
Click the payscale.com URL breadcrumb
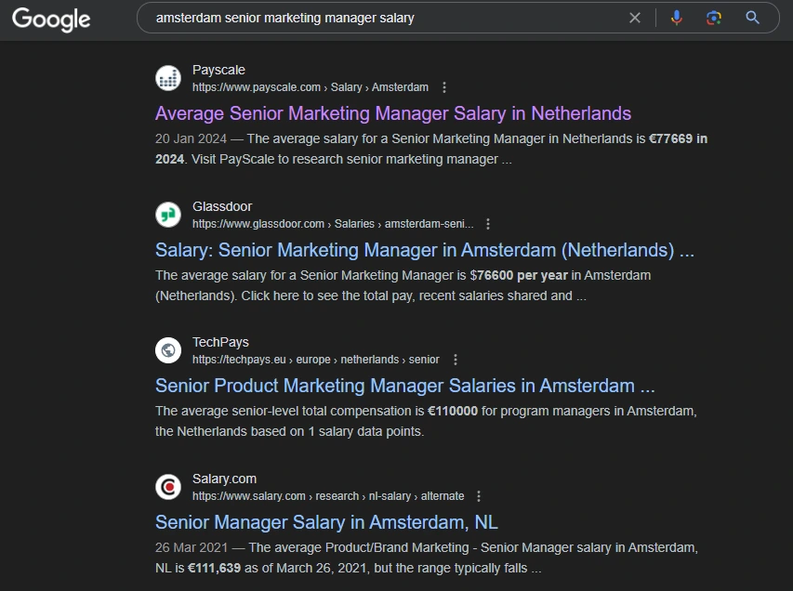click(x=310, y=87)
